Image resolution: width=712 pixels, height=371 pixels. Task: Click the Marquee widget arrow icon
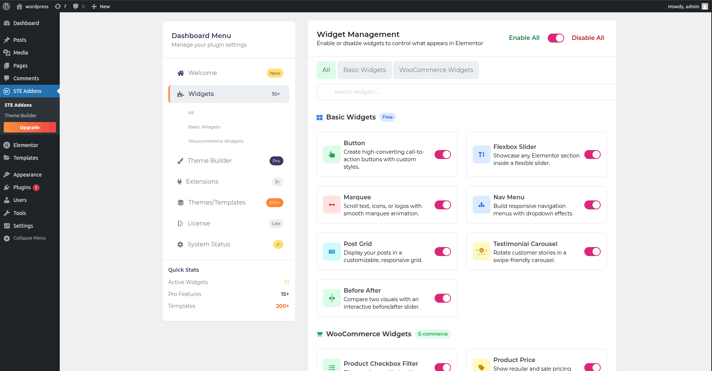[332, 205]
